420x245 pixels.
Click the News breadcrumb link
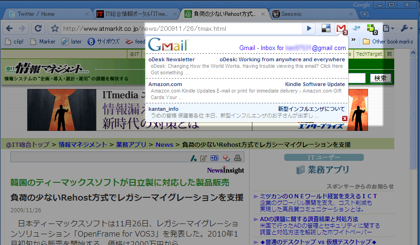click(164, 144)
